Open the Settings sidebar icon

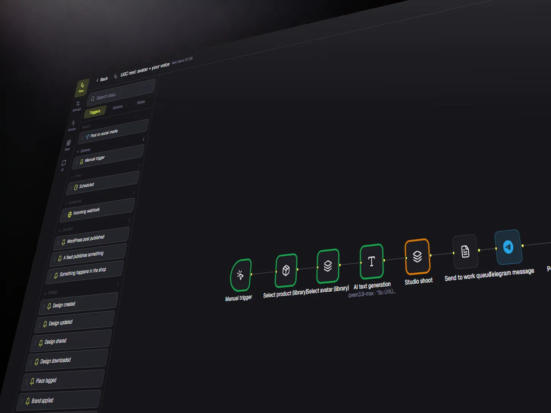77,106
